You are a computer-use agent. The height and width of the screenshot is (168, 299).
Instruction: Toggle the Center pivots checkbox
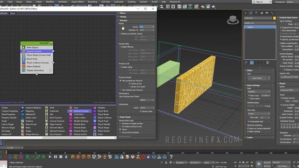coord(129,84)
